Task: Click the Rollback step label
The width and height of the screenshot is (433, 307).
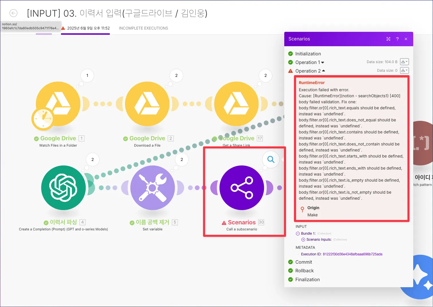Action: [305, 271]
